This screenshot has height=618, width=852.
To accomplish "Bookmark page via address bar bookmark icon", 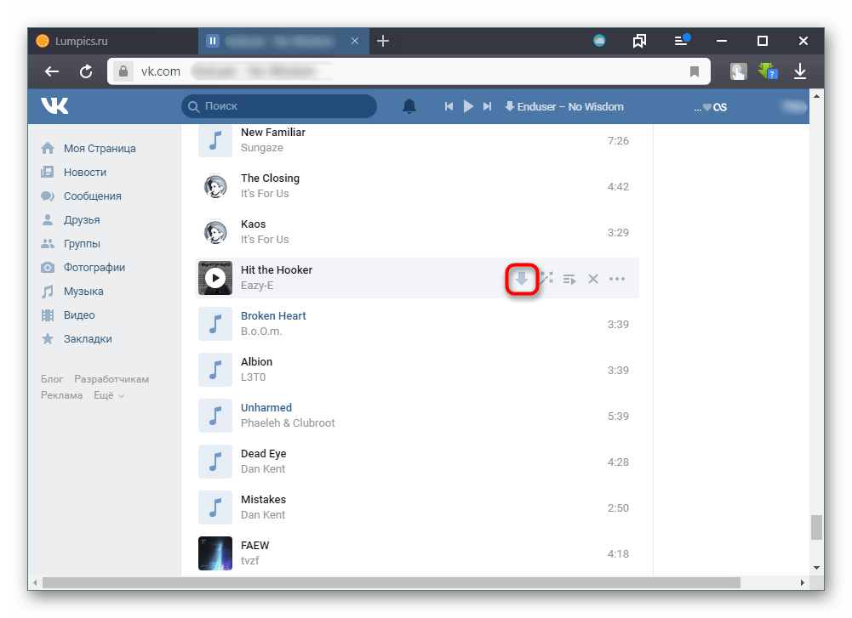I will pyautogui.click(x=695, y=71).
